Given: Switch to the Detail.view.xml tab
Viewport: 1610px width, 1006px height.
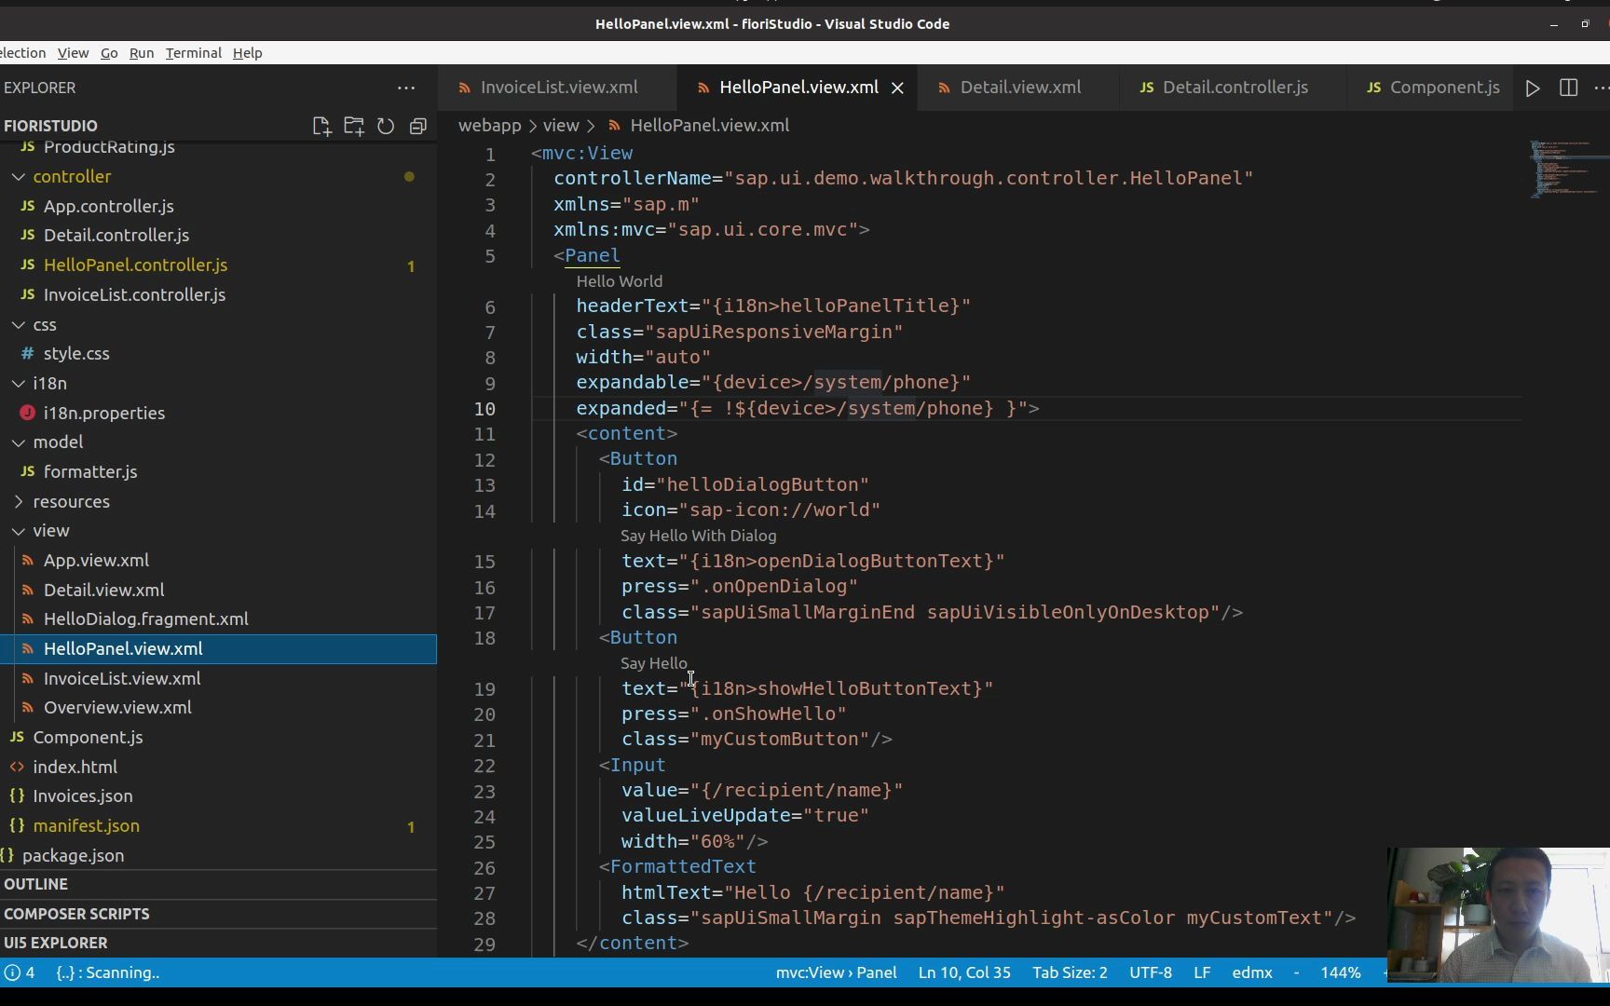Looking at the screenshot, I should pos(1020,88).
